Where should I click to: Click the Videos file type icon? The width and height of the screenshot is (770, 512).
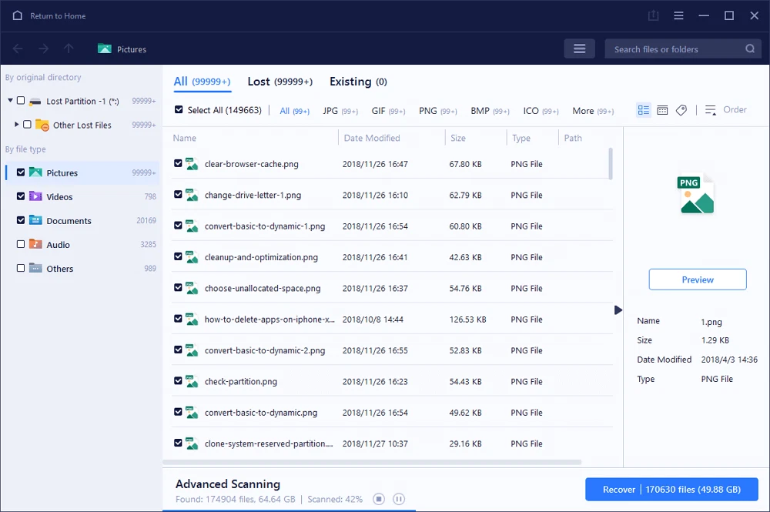coord(35,196)
